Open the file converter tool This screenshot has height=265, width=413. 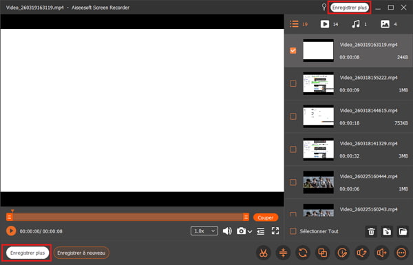point(303,253)
